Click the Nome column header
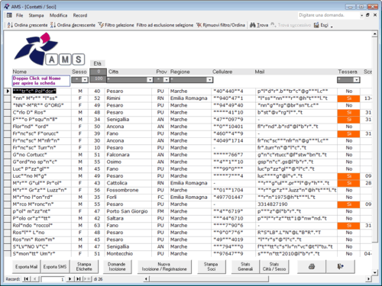 (x=20, y=72)
